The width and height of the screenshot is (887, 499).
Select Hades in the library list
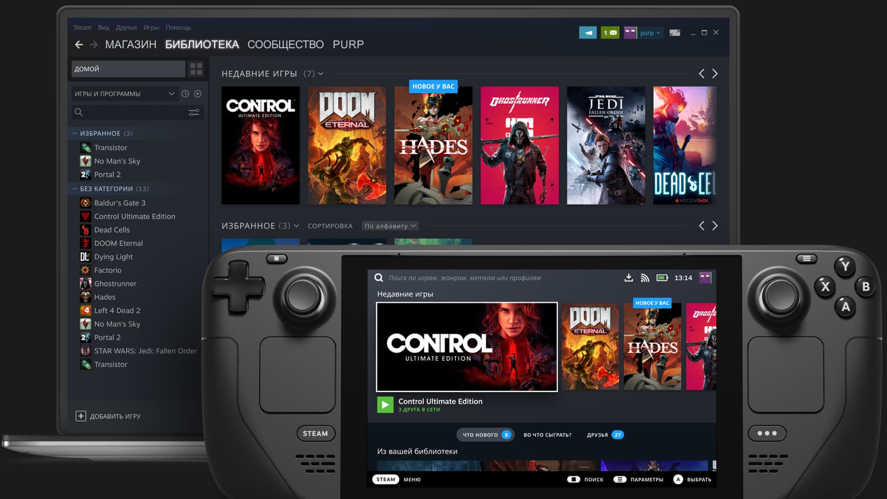pos(105,297)
